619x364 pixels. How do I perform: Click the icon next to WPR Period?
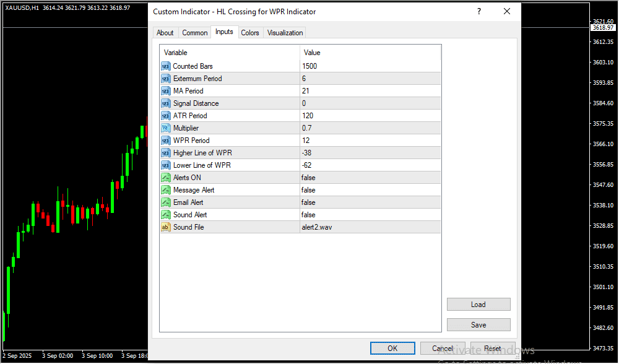pos(165,141)
